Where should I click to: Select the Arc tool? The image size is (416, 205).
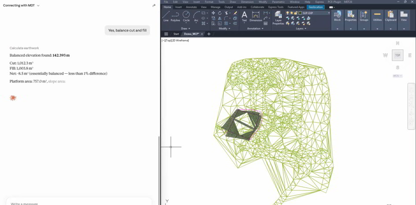coord(196,16)
